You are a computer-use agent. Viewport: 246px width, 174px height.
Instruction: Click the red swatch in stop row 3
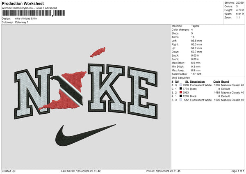[181, 92]
